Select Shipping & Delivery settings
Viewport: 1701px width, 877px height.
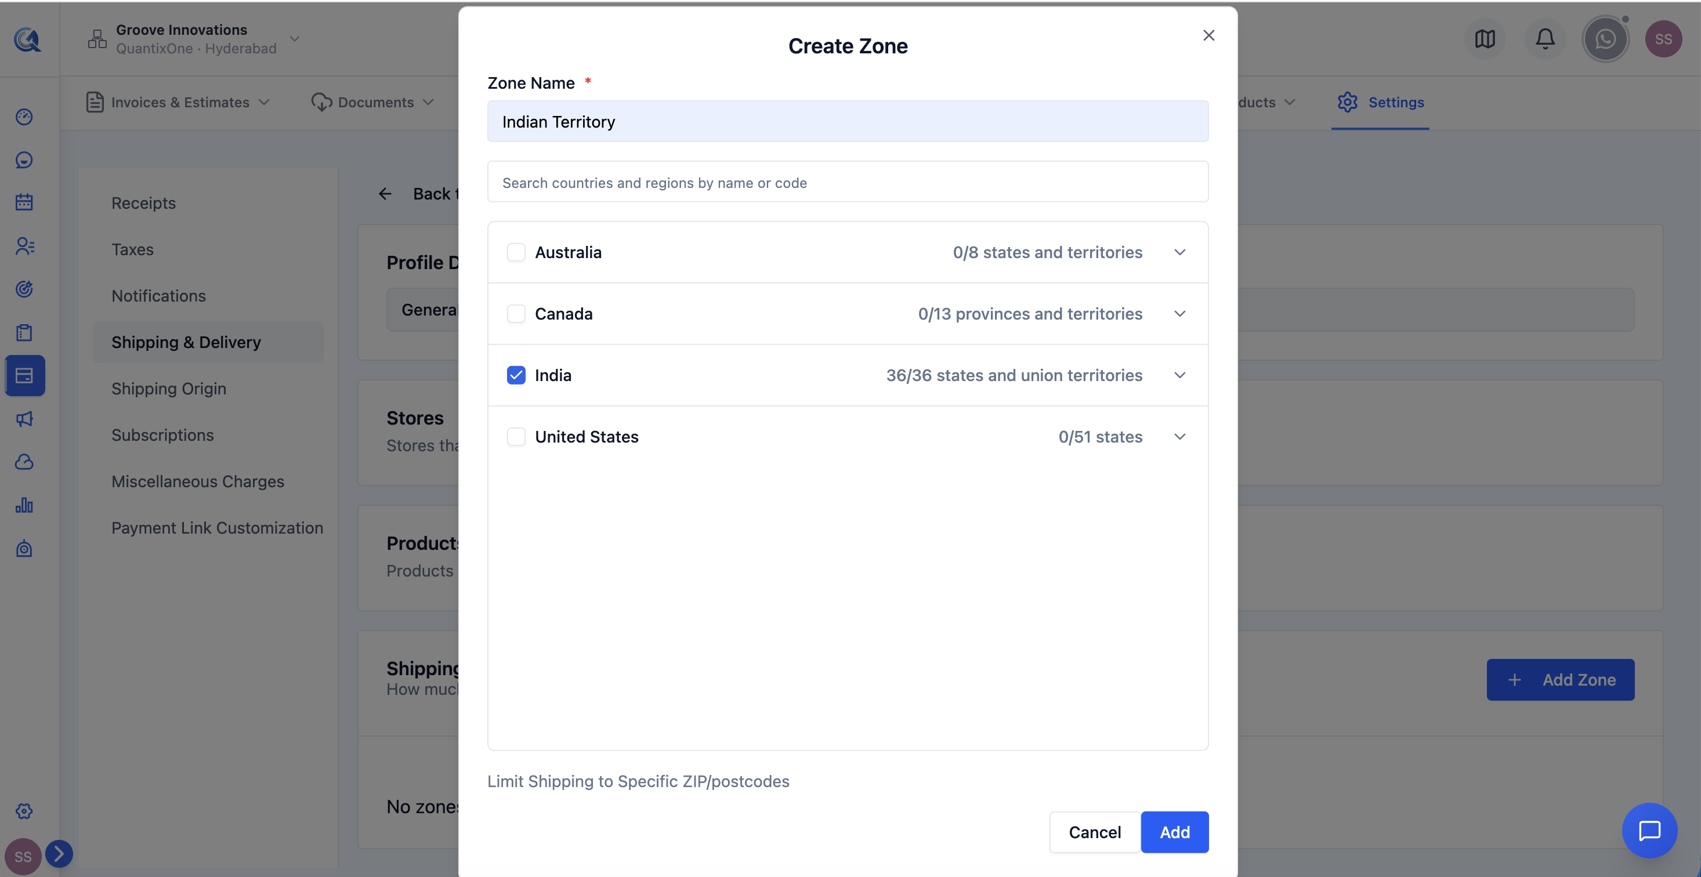pyautogui.click(x=208, y=342)
